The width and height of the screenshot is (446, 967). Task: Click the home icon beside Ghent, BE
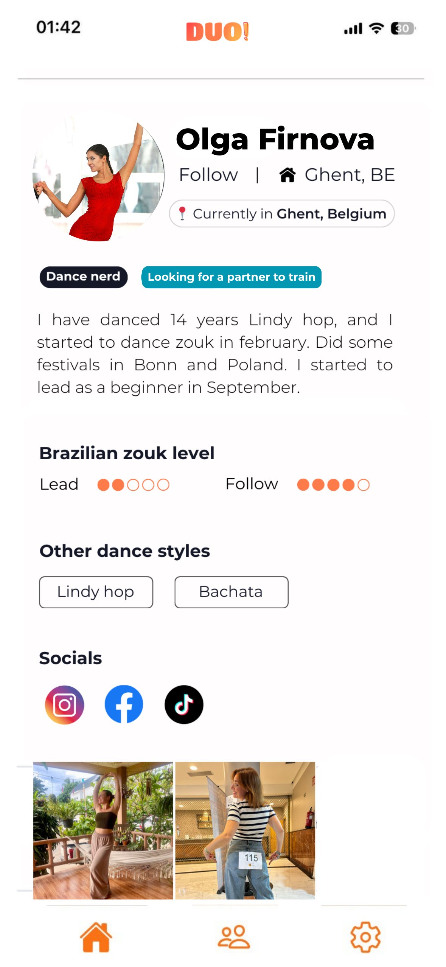point(287,175)
